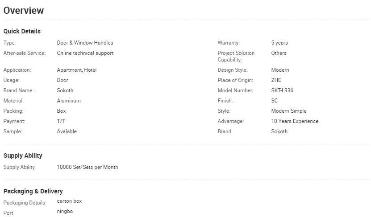Click the Quick Details section title

point(22,31)
